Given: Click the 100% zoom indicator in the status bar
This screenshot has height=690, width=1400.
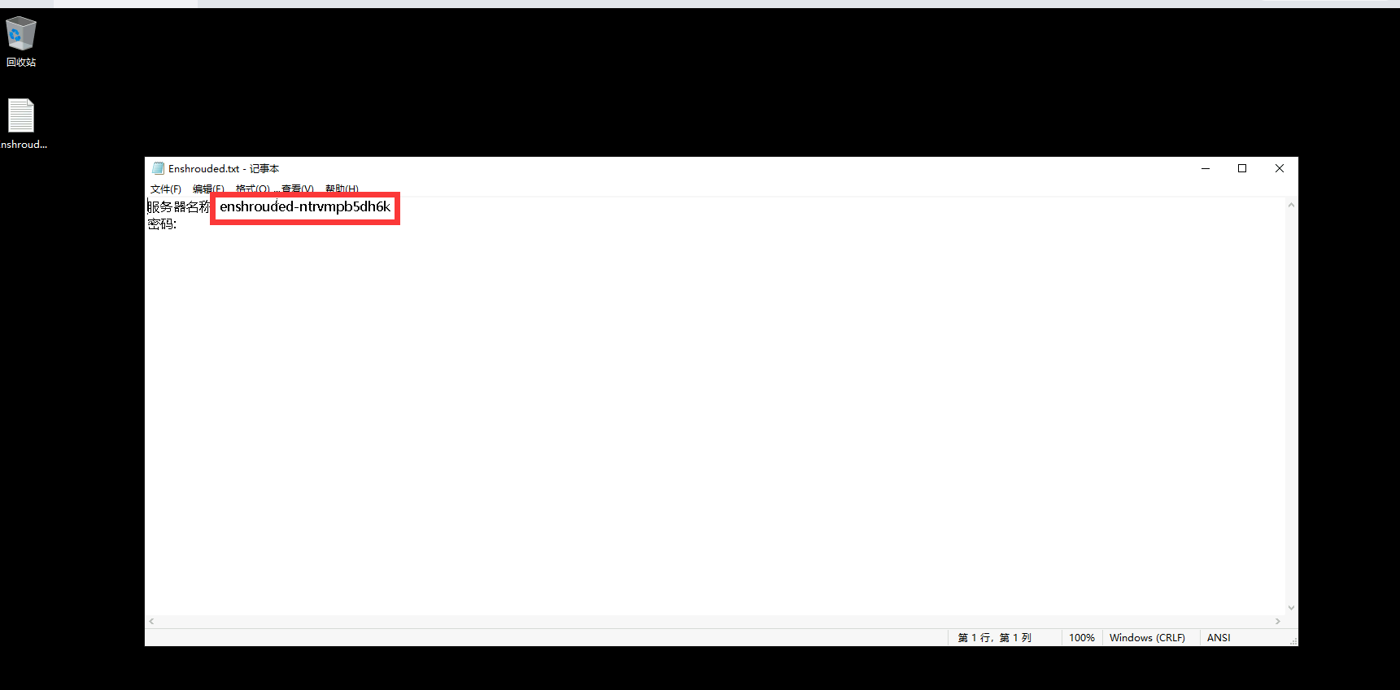Looking at the screenshot, I should [x=1082, y=638].
